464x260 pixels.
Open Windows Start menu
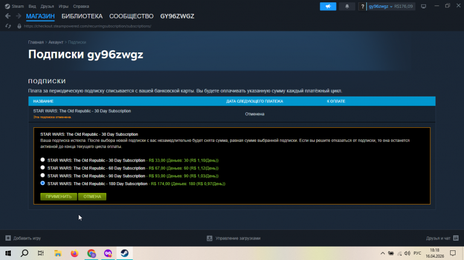point(8,253)
